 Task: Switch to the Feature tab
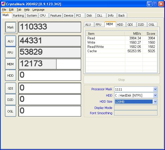56,15
